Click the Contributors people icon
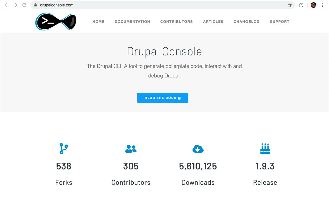 point(131,149)
